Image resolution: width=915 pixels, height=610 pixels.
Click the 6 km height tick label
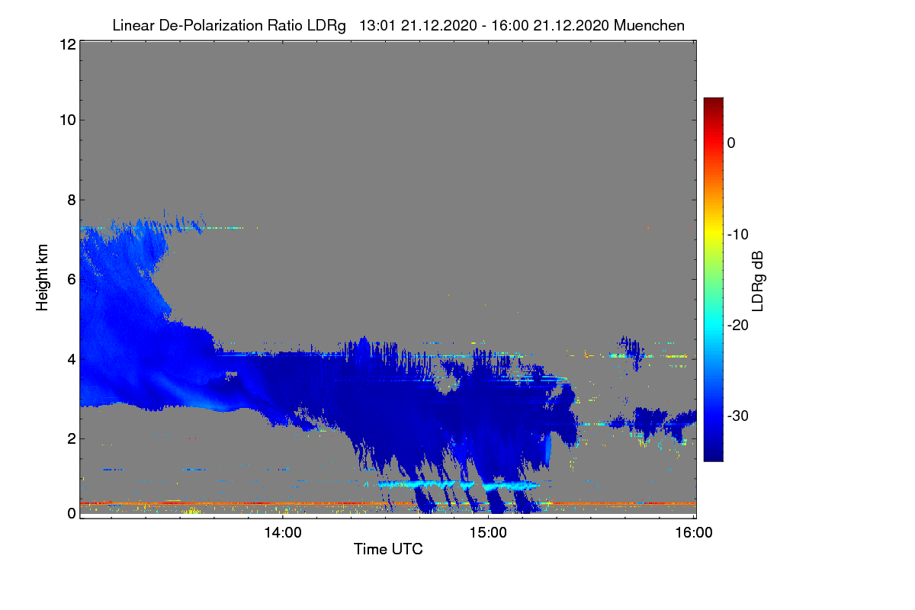click(x=70, y=279)
